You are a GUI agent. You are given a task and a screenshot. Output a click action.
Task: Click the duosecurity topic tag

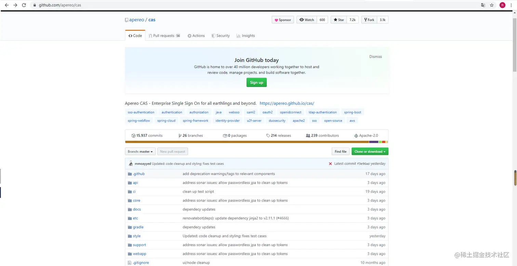click(x=277, y=121)
